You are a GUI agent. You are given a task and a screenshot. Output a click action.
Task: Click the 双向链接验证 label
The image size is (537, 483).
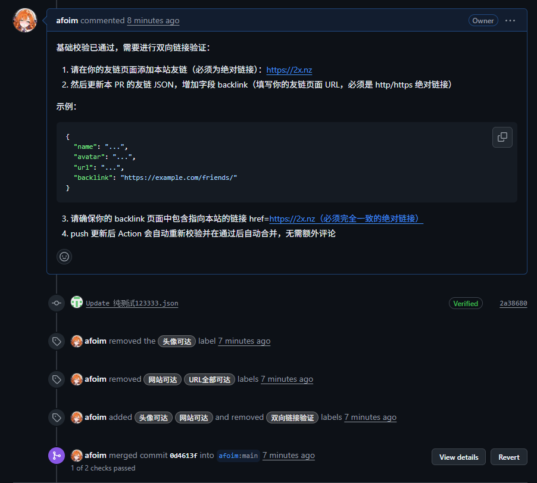coord(292,417)
